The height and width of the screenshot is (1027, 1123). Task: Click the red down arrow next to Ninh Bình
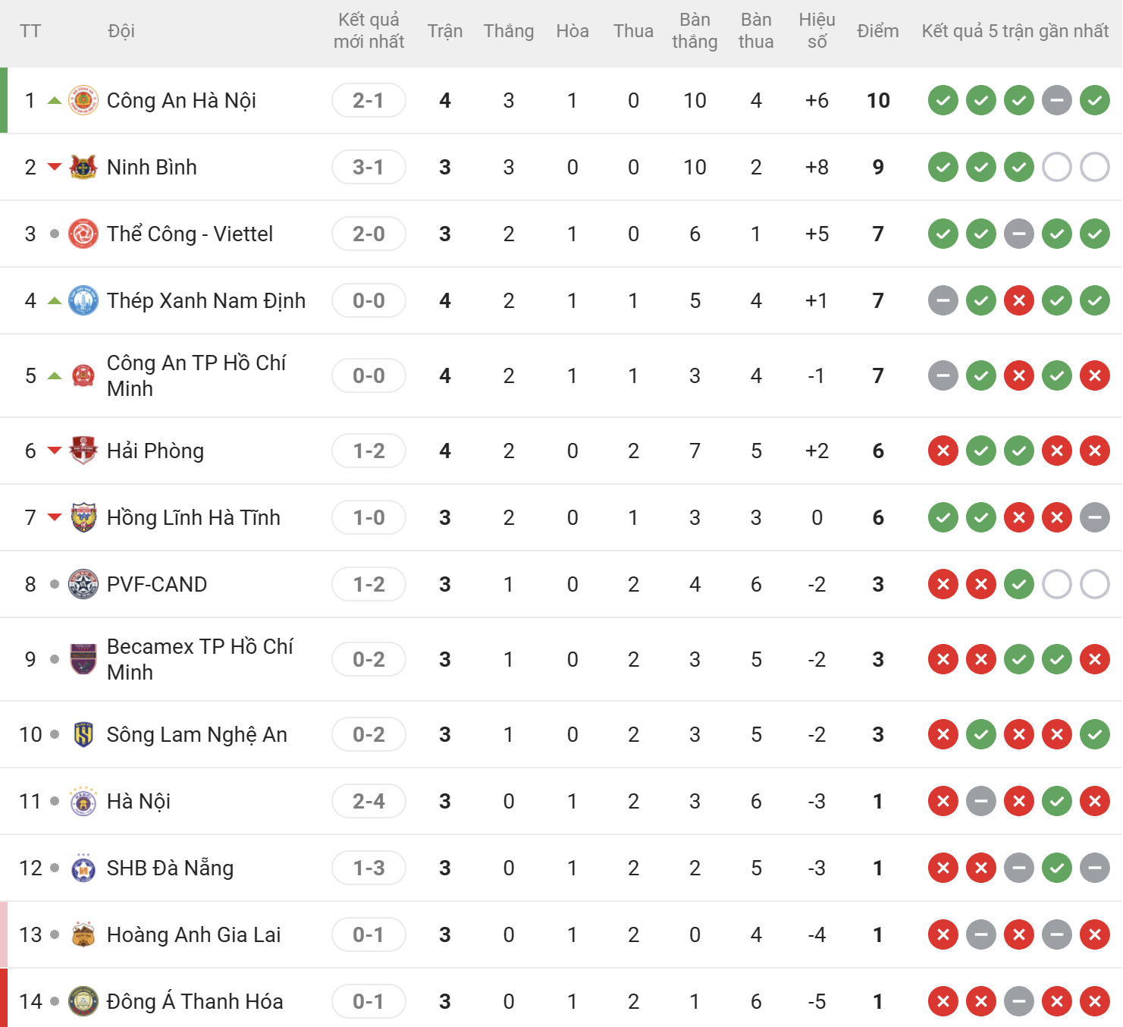[55, 167]
